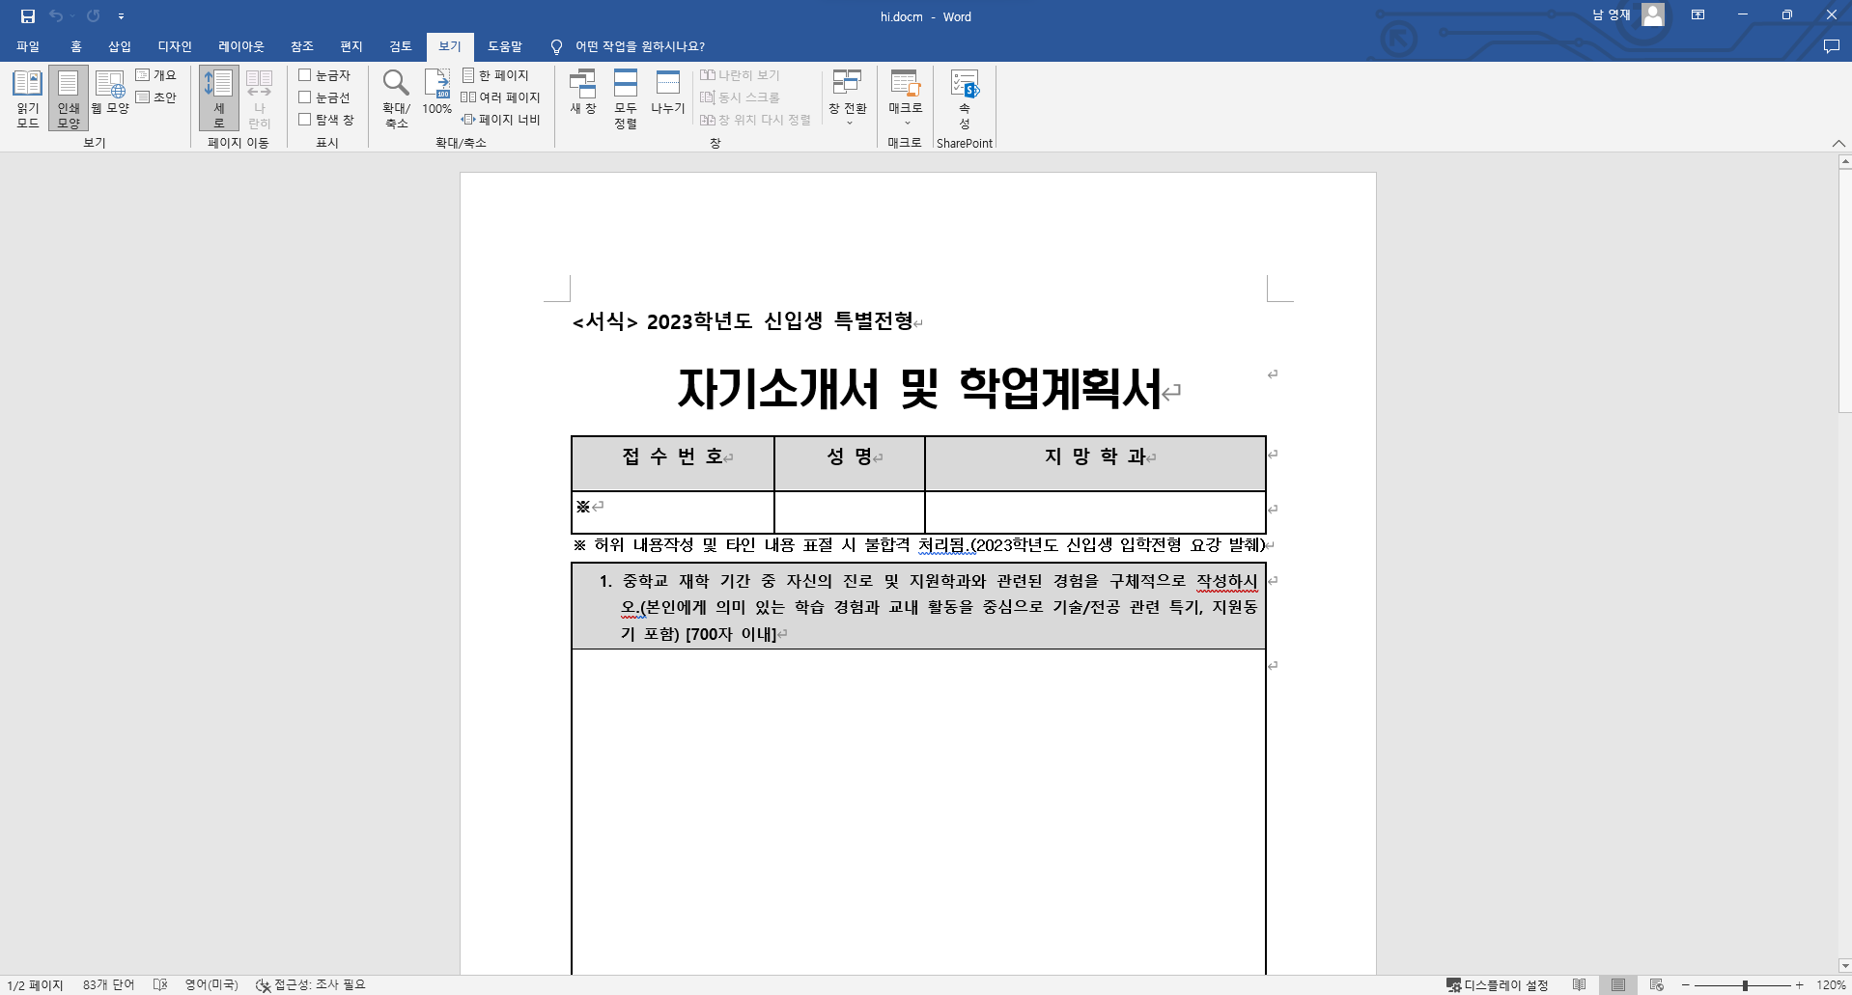1852x995 pixels.
Task: Open a New Window (새 창)
Action: [x=583, y=93]
